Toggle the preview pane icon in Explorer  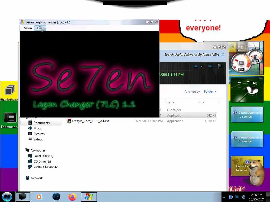[x=210, y=66]
